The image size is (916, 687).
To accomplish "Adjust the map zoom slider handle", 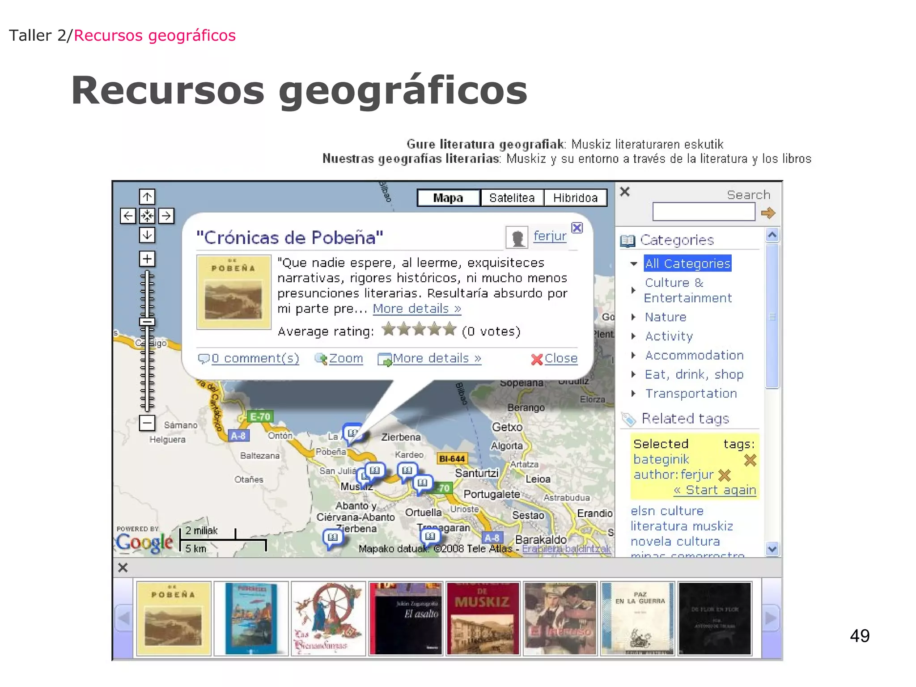I will point(147,322).
